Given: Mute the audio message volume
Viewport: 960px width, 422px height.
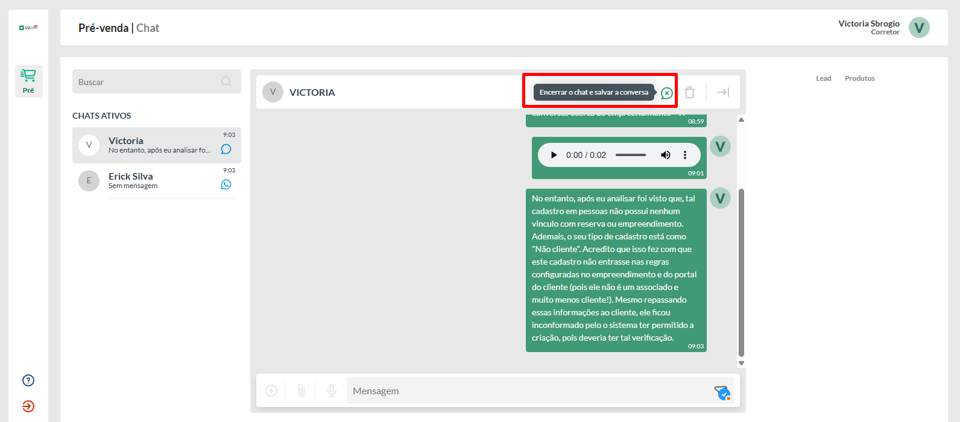Looking at the screenshot, I should (666, 155).
